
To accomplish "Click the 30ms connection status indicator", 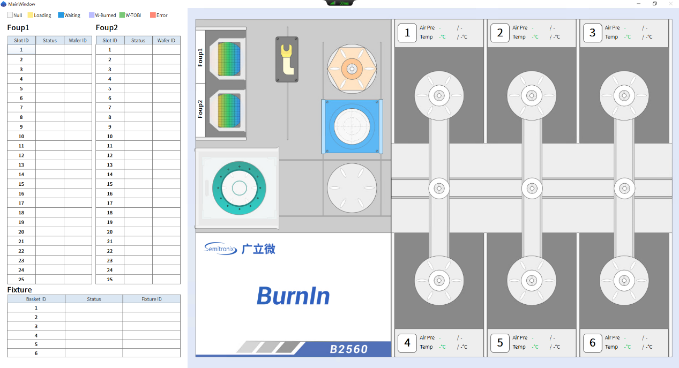I will [340, 3].
